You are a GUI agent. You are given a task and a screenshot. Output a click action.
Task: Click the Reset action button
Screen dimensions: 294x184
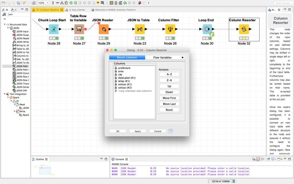click(x=169, y=110)
